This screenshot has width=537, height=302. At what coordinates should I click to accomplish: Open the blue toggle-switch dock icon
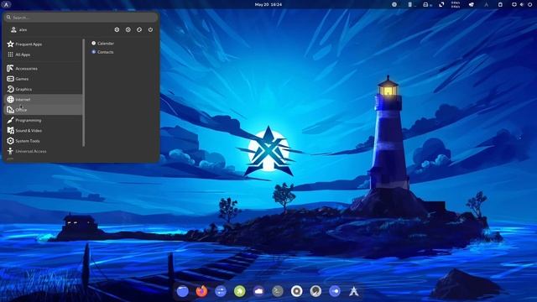[335, 291]
